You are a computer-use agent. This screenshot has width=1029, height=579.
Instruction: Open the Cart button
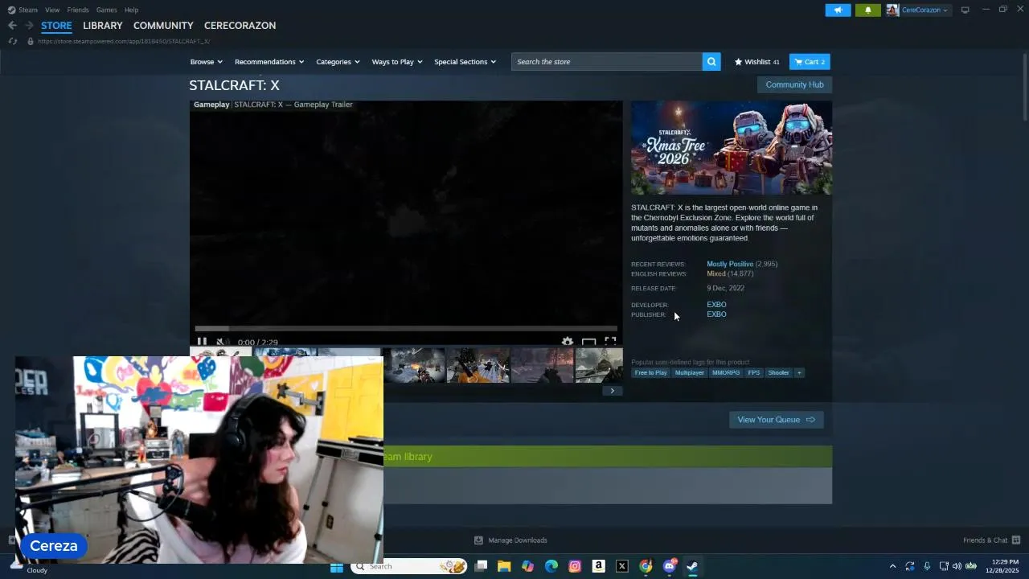coord(810,62)
